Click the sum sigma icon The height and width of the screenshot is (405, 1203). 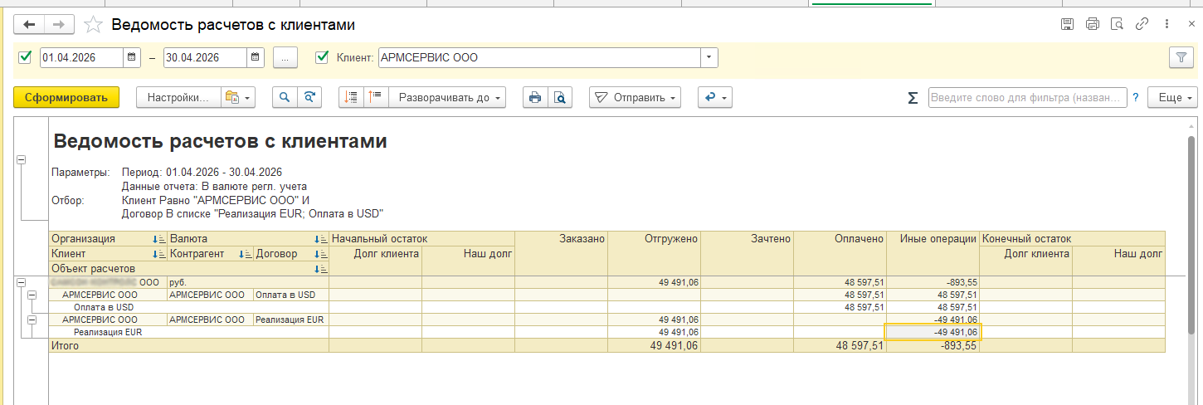click(913, 98)
